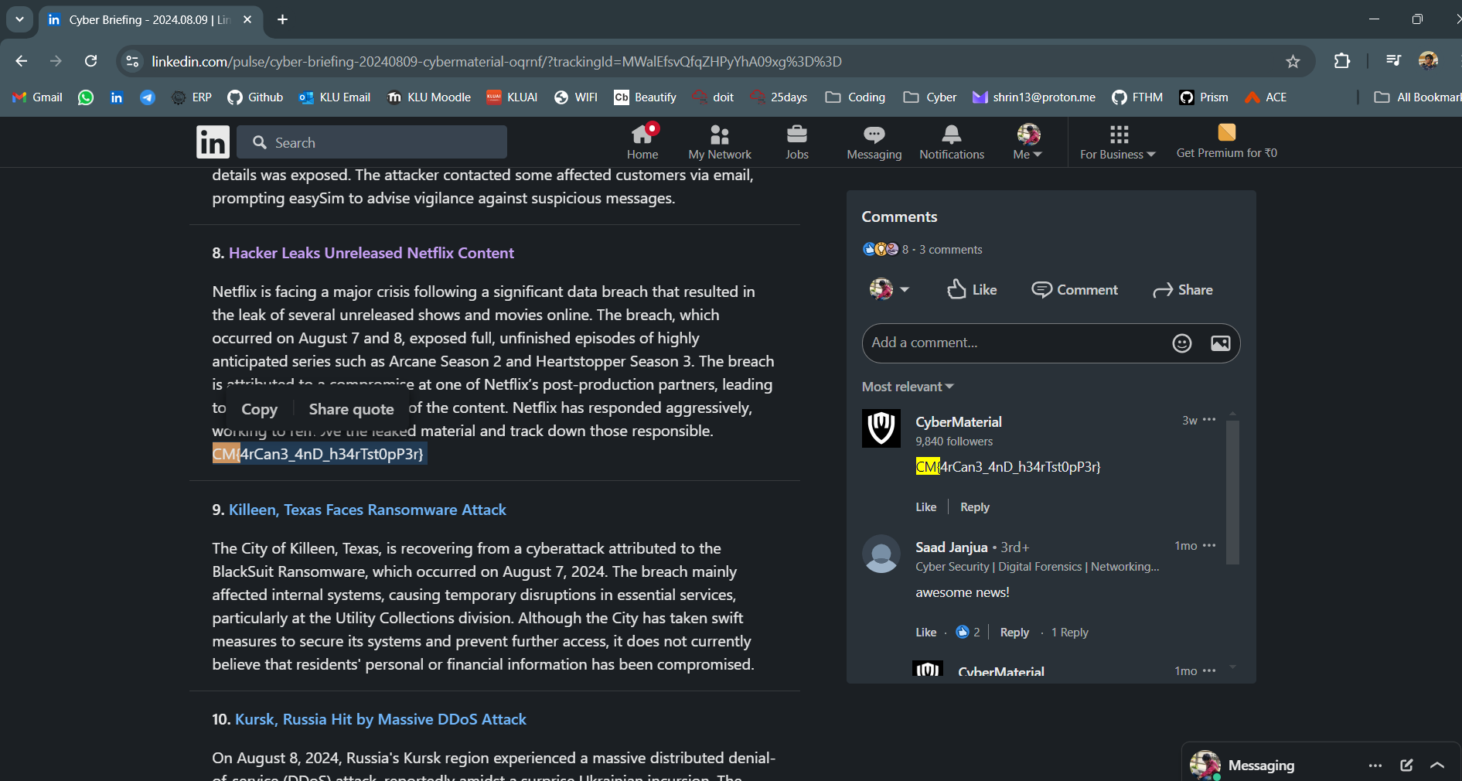Insert emoji in comment box

click(1181, 343)
